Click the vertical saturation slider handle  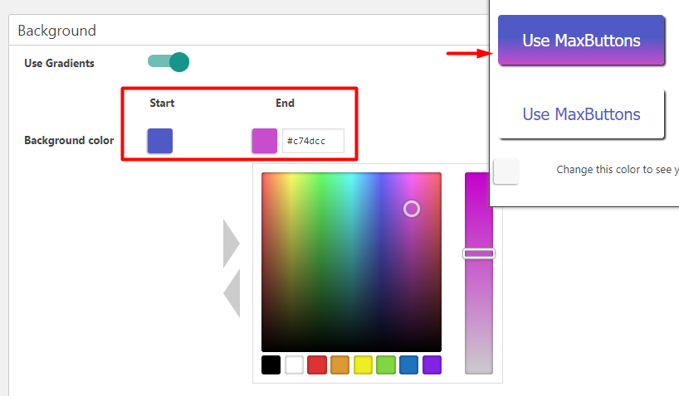pos(479,254)
